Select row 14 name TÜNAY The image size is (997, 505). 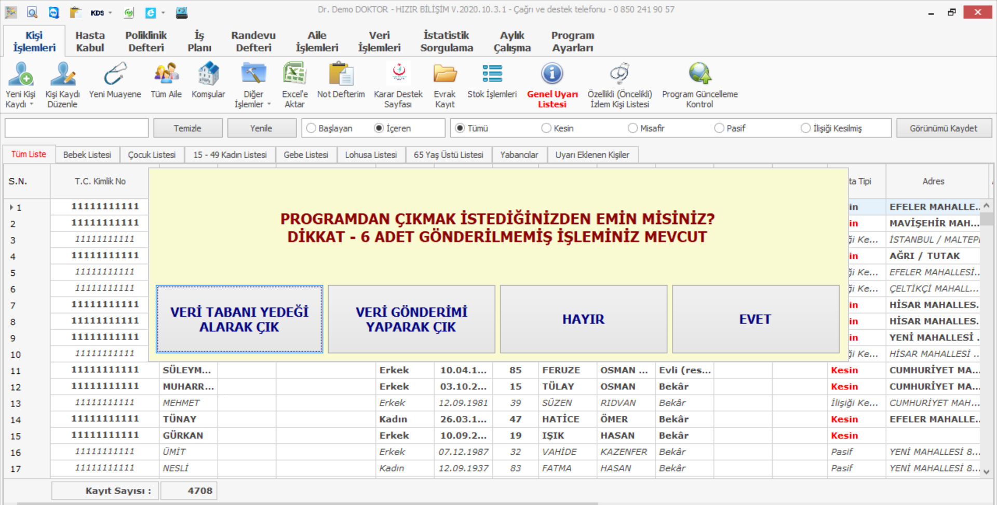pos(180,419)
